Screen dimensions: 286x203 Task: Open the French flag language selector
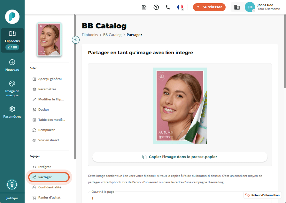click(x=180, y=7)
